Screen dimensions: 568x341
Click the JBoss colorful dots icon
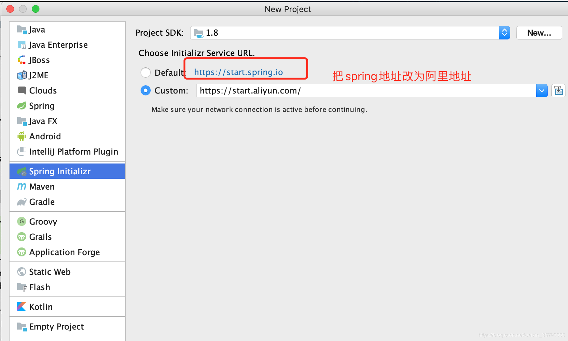(22, 60)
